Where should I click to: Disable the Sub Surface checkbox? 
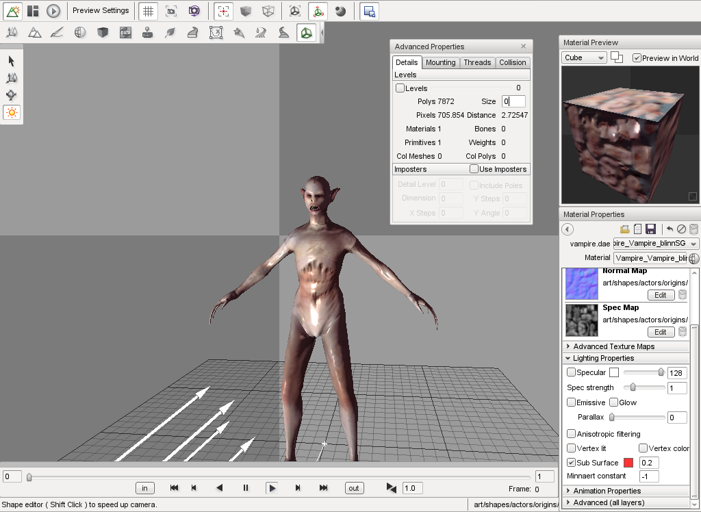coord(572,463)
